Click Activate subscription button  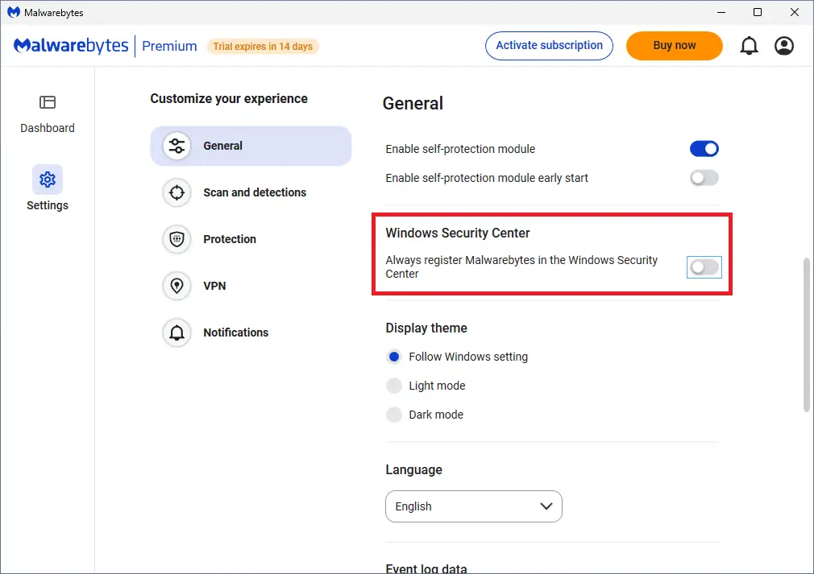point(549,46)
